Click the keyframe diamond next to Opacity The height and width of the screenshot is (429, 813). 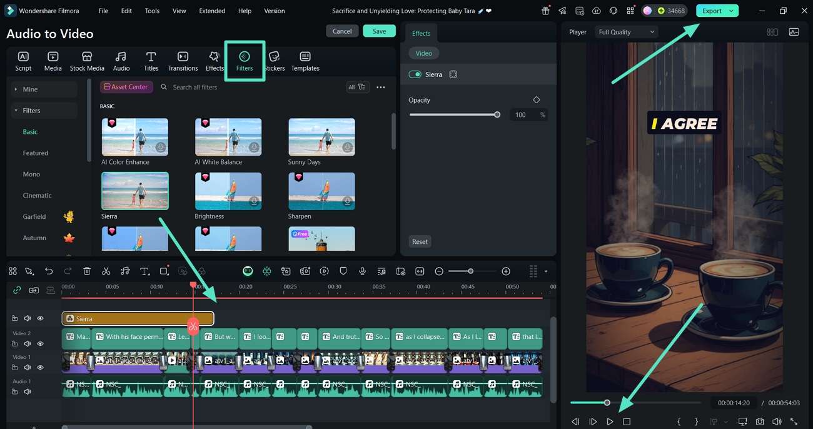coord(537,100)
